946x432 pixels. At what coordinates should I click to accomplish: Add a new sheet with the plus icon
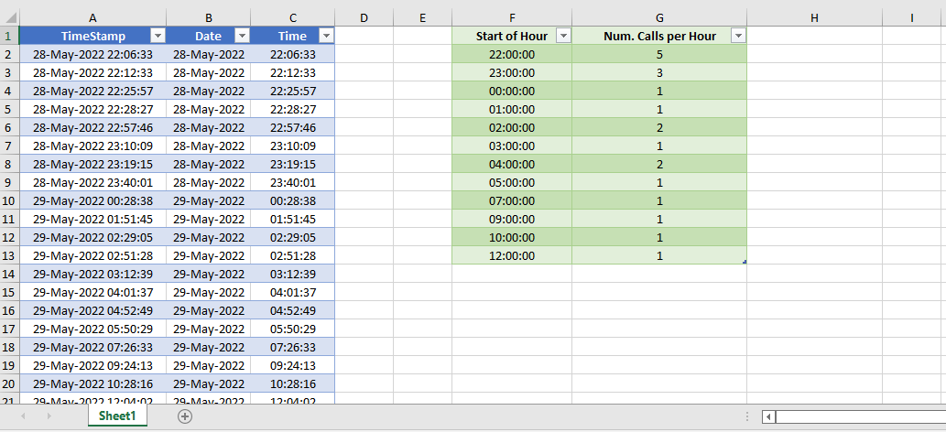185,416
